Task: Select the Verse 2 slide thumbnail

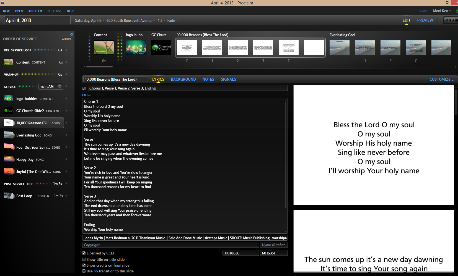Action: [x=238, y=48]
